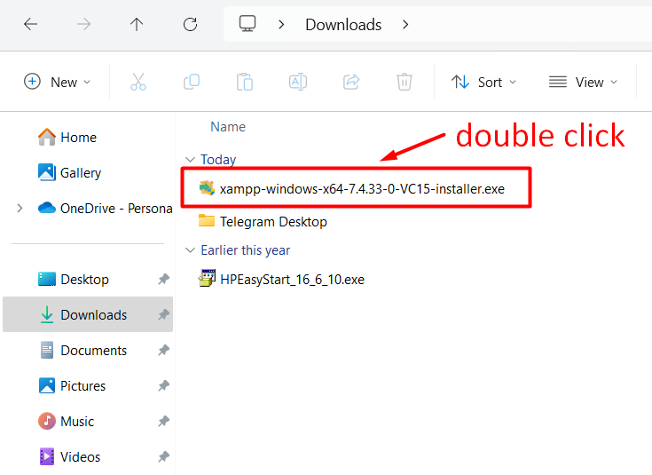Open Home in the sidebar
The width and height of the screenshot is (652, 475).
click(x=67, y=137)
